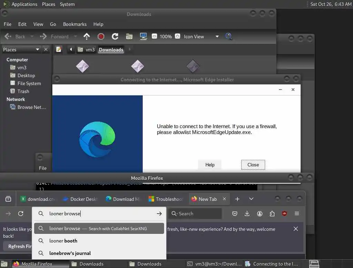Toggle the text location edit icon

(x=59, y=49)
